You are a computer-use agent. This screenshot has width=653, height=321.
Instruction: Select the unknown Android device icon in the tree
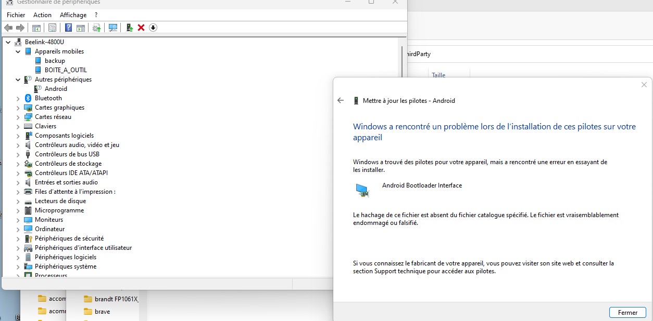[38, 89]
